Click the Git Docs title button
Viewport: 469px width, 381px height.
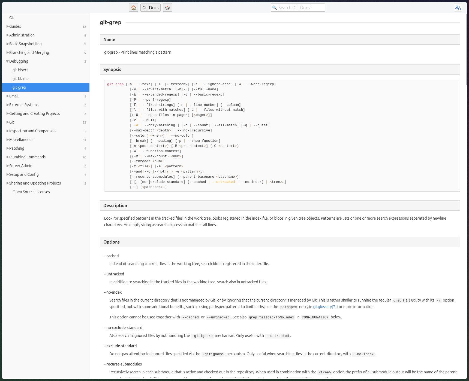click(151, 8)
